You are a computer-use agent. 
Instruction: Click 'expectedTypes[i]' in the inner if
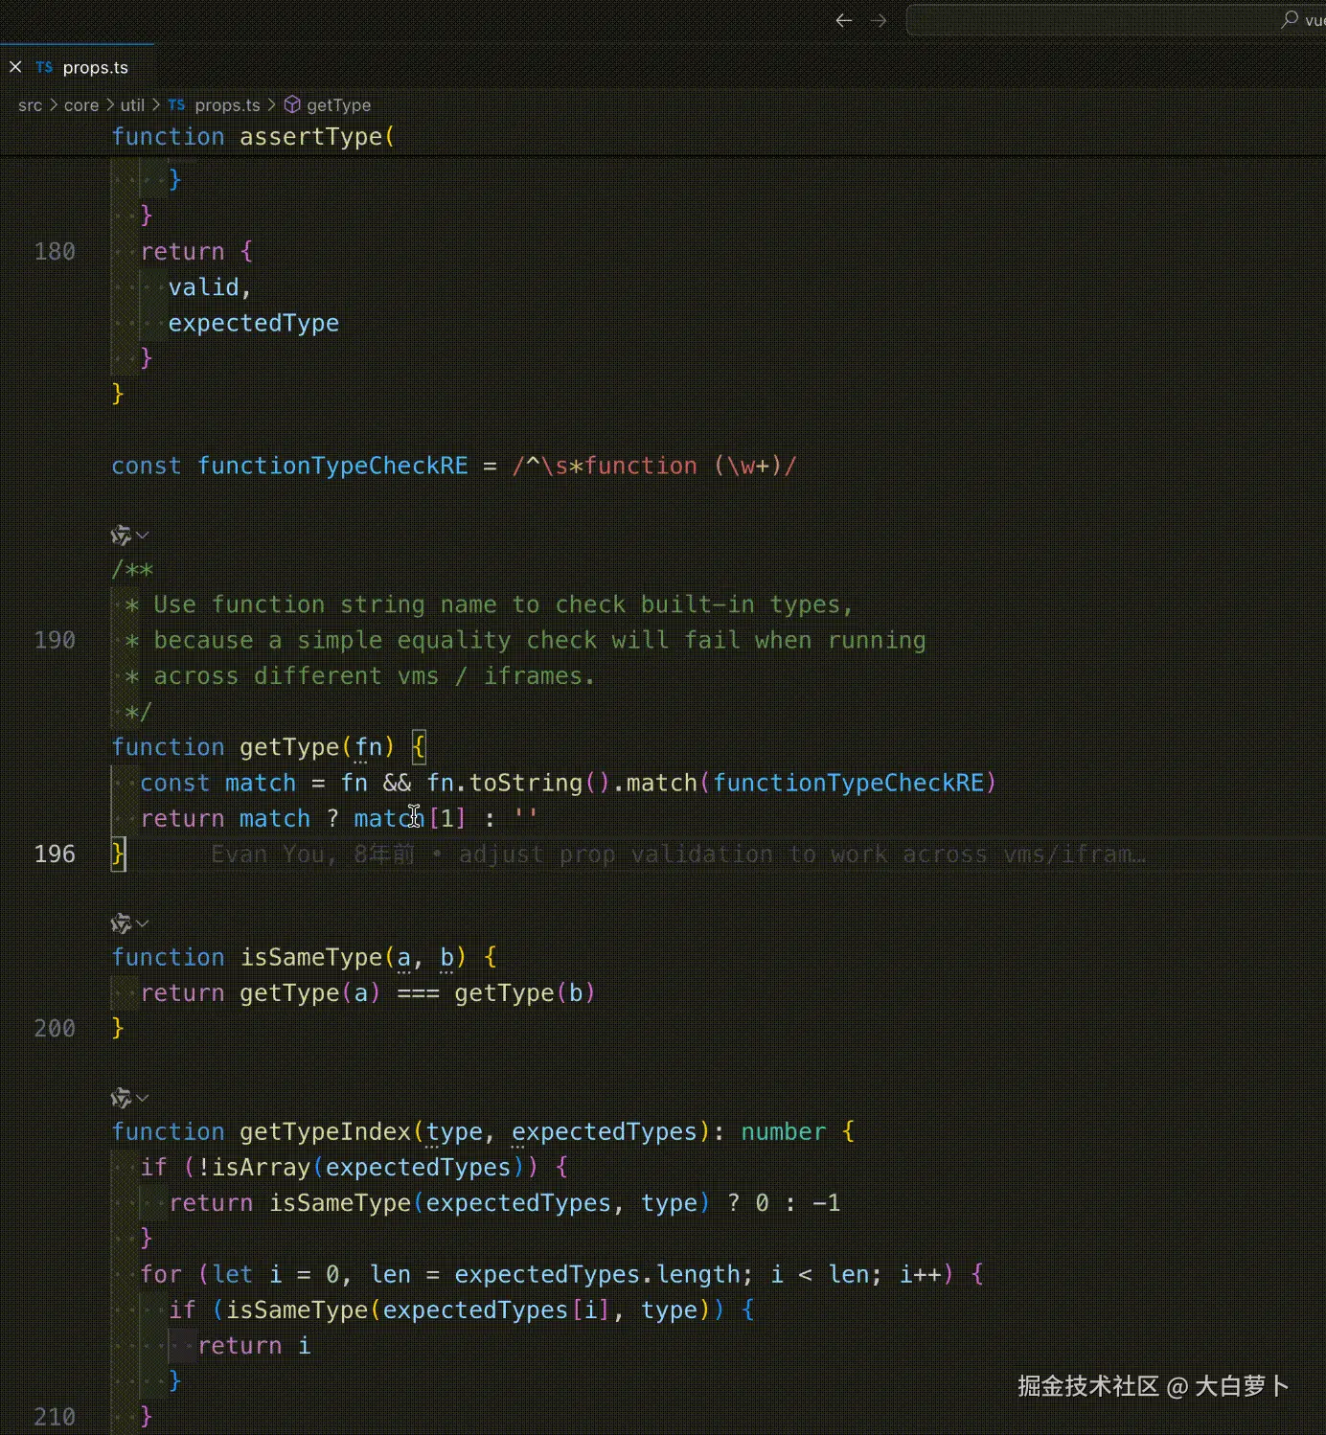(496, 1310)
